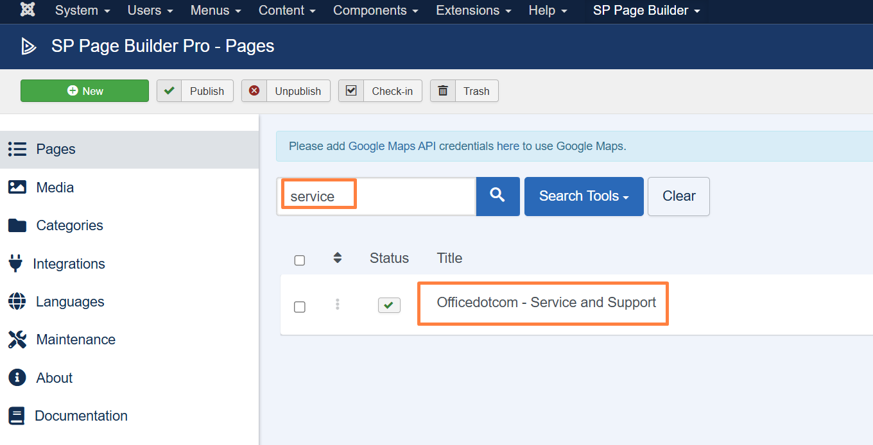
Task: Click the drag handle dots on Officedotcom row
Action: 338,305
